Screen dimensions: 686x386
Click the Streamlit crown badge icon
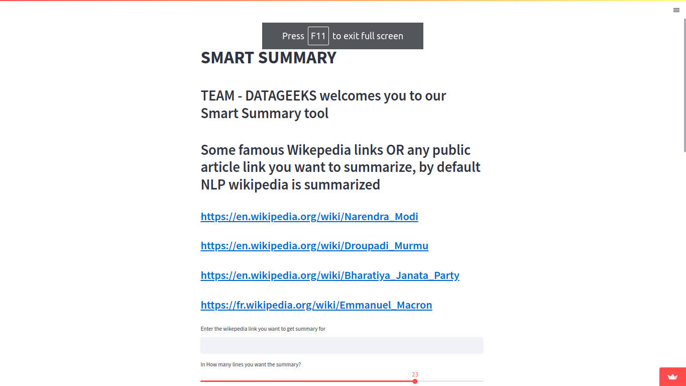pyautogui.click(x=672, y=377)
